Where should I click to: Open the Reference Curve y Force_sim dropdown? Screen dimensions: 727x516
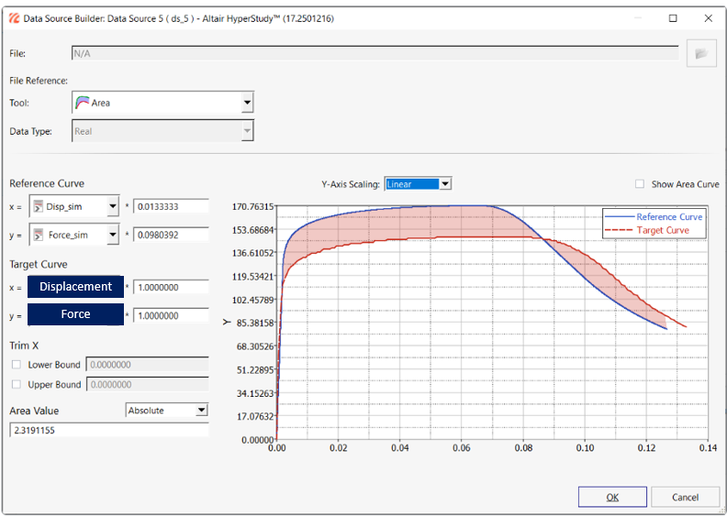tap(113, 235)
